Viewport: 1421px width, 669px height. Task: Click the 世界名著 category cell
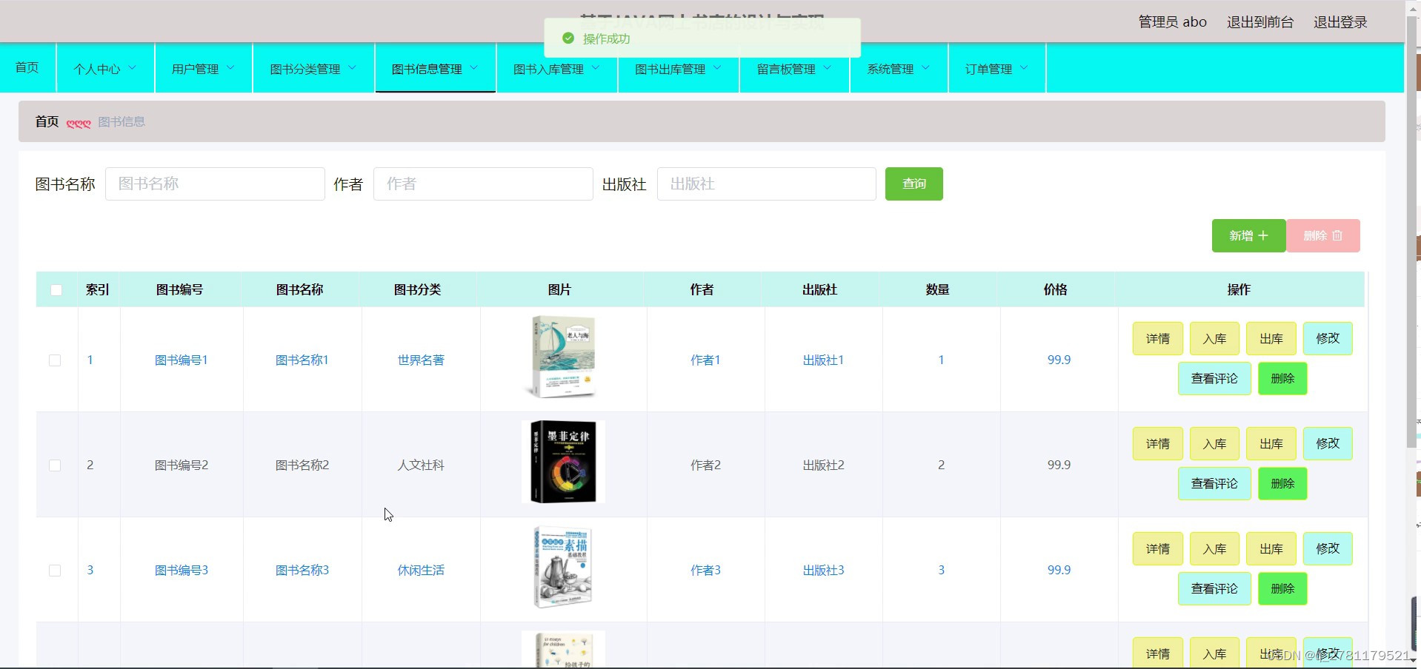click(421, 360)
